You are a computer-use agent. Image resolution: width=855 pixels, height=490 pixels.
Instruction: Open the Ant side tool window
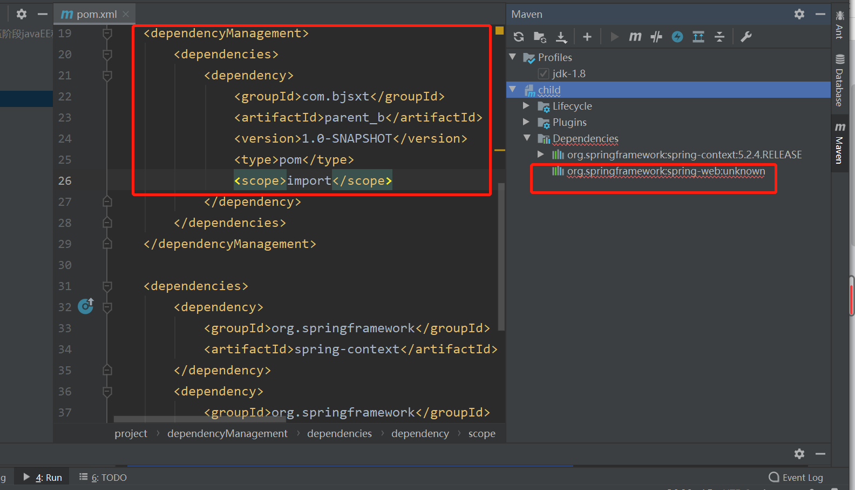[x=839, y=24]
